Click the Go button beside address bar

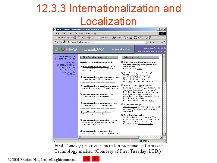click(153, 42)
